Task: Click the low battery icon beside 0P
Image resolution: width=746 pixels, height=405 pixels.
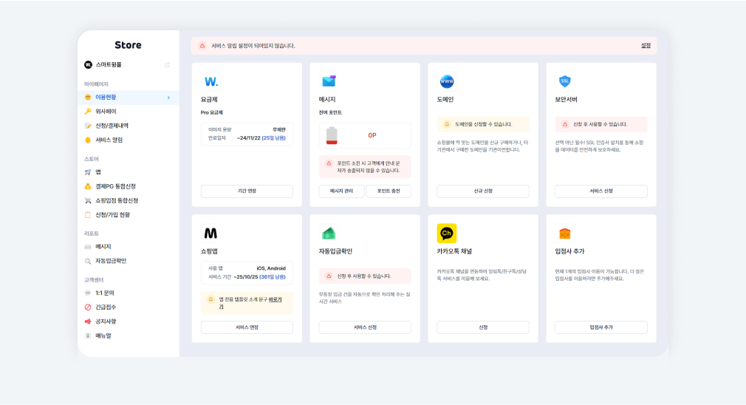Action: pos(332,136)
